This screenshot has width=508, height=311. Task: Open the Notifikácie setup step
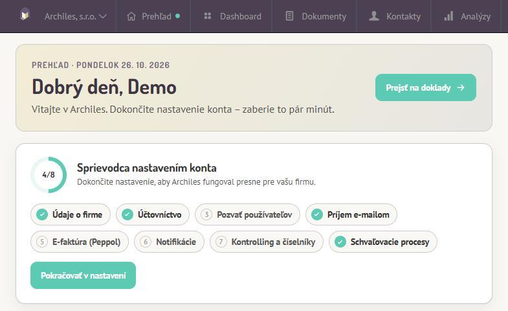[x=169, y=242]
